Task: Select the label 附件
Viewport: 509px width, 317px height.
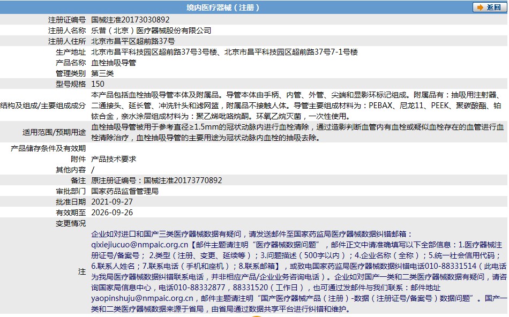Action: [78, 159]
